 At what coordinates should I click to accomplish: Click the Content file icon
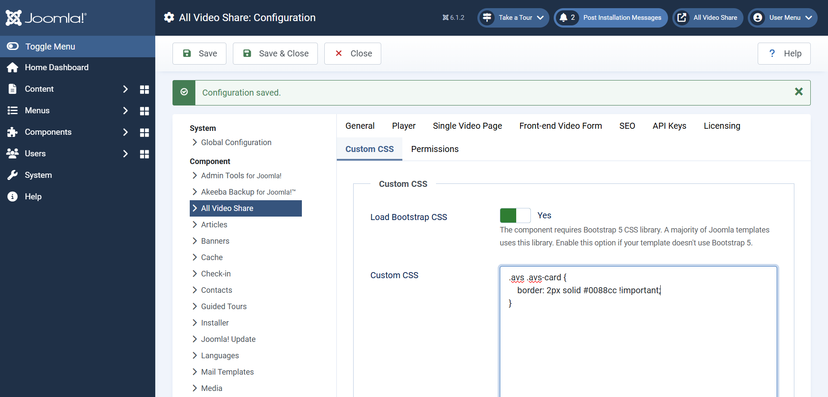click(x=13, y=89)
